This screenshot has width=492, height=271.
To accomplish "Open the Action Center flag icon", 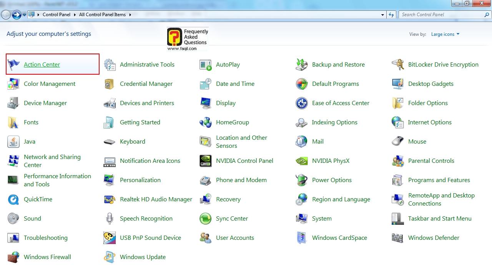I will click(x=13, y=65).
